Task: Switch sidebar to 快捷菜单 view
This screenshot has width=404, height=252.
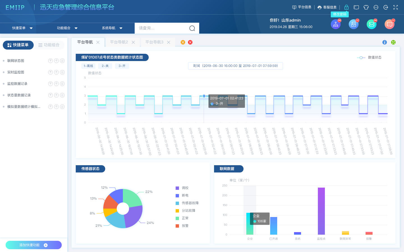Action: (18, 45)
